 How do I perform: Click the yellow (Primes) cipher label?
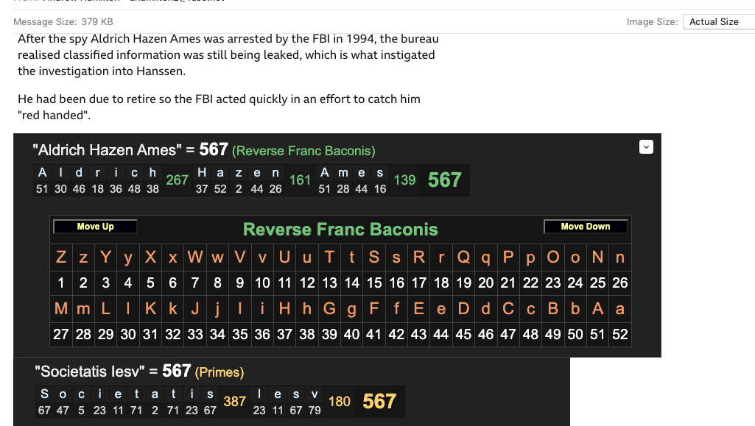point(220,372)
